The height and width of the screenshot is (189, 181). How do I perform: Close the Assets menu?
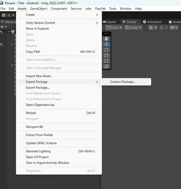[x=22, y=9]
